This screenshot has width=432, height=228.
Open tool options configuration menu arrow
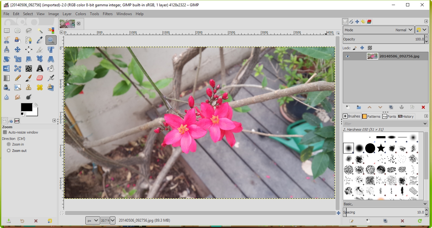tap(54, 121)
